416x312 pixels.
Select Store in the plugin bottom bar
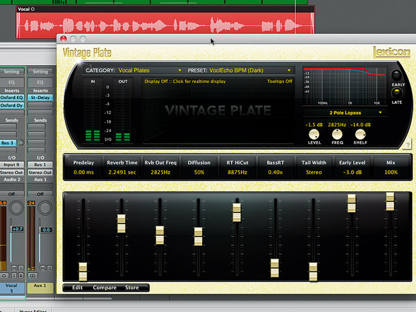[x=132, y=287]
